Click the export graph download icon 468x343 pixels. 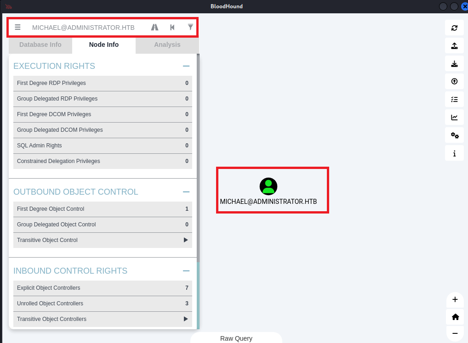coord(454,63)
